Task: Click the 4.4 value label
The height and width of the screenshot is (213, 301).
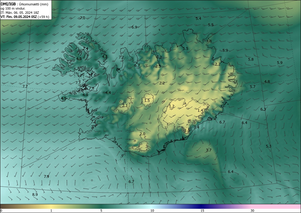Action: tap(108, 93)
